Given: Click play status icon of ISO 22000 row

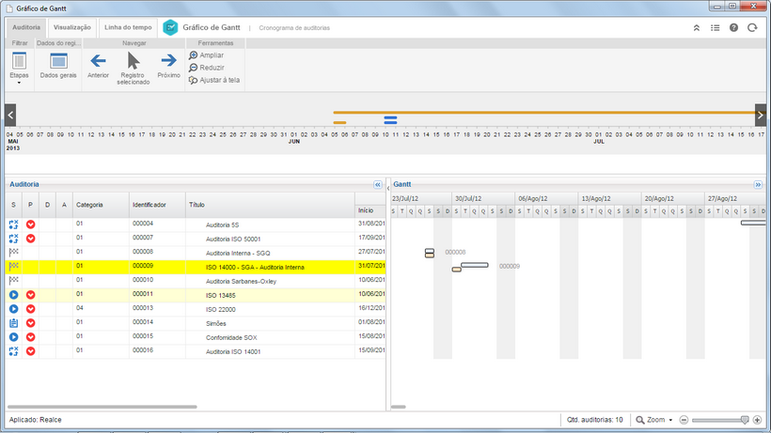Looking at the screenshot, I should [13, 309].
